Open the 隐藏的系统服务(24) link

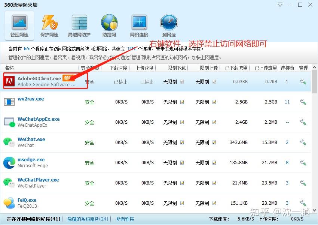click(87, 219)
